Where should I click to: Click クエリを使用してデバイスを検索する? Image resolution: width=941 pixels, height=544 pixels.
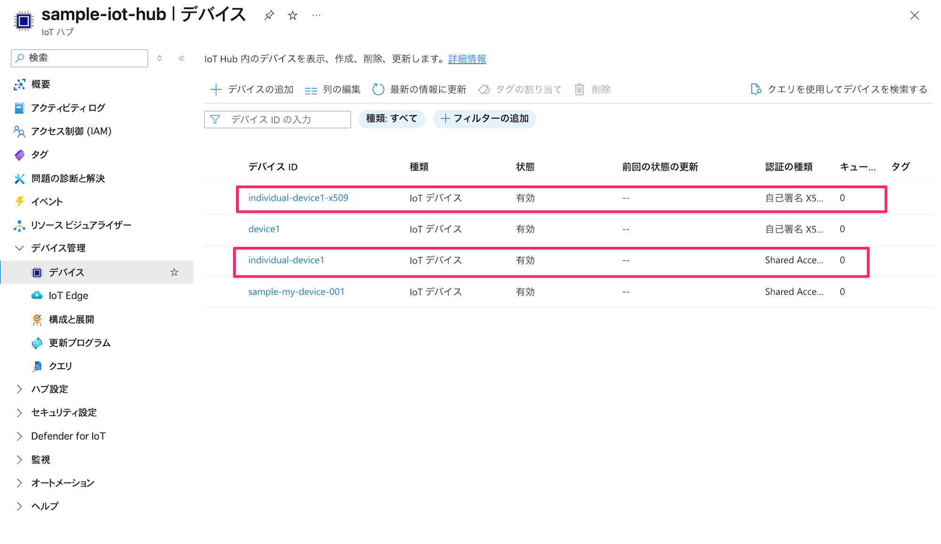tap(839, 89)
